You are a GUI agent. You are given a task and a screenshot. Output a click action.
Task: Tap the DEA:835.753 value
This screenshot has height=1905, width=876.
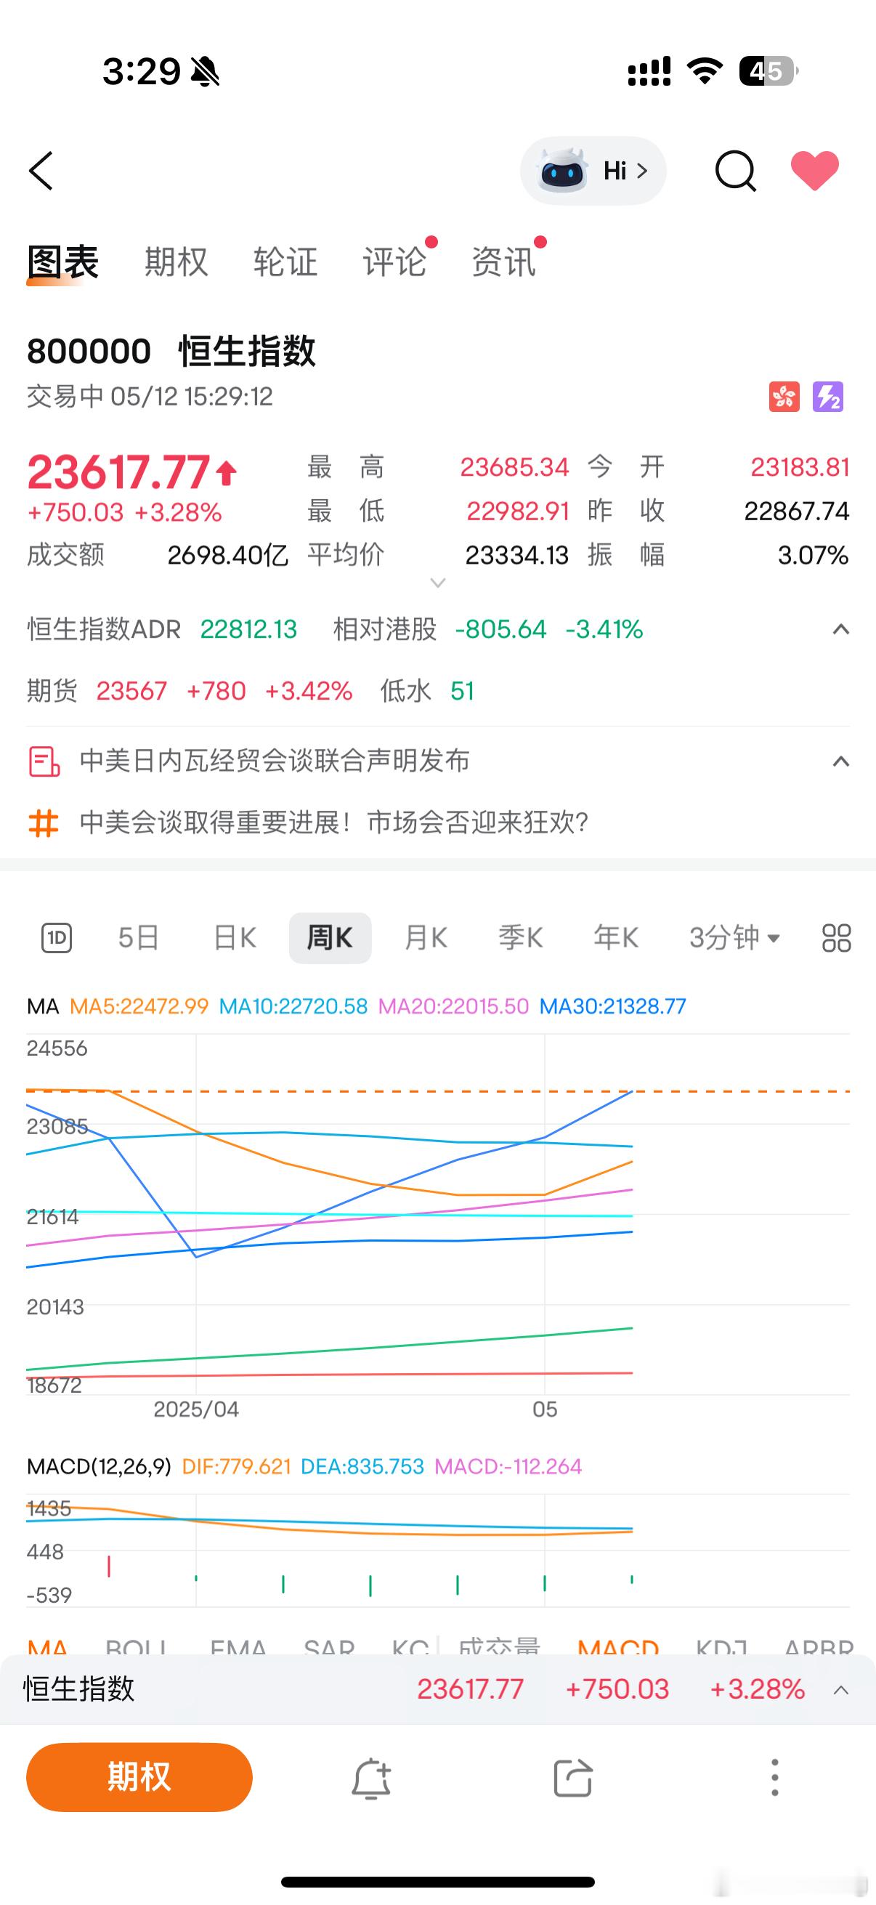362,1466
